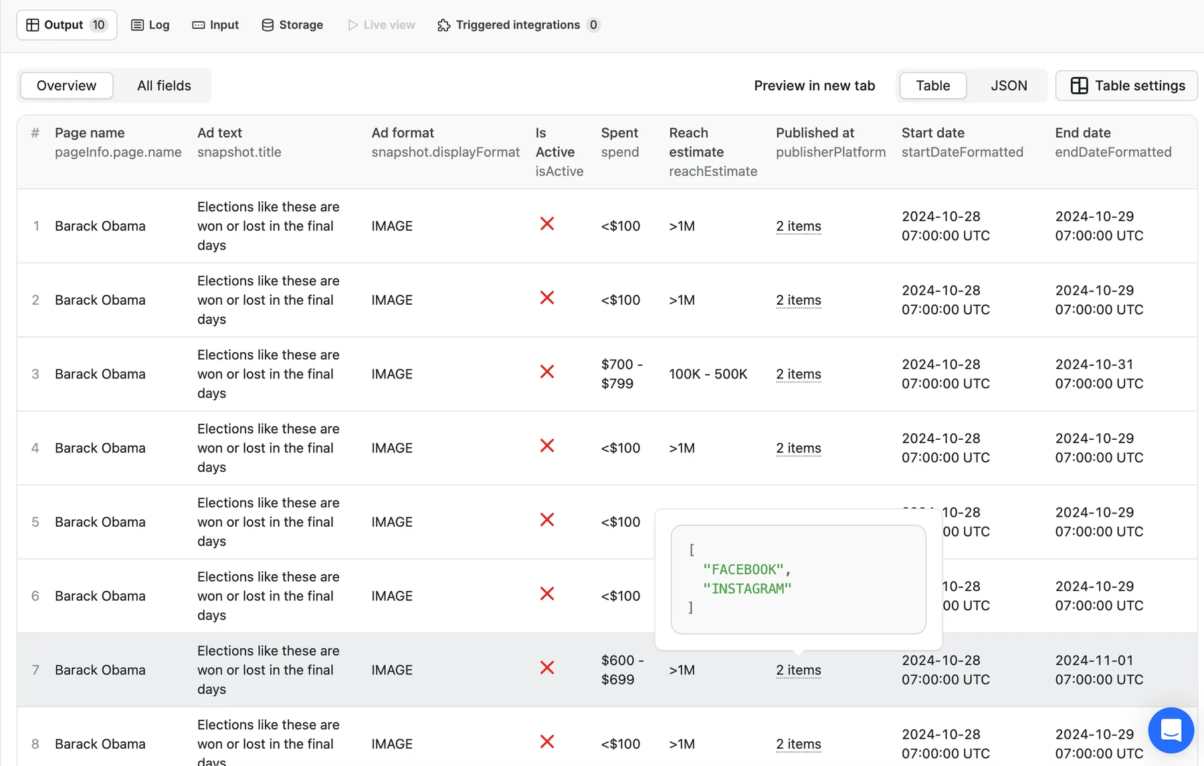Click the Spent column header
The width and height of the screenshot is (1204, 766).
point(619,133)
